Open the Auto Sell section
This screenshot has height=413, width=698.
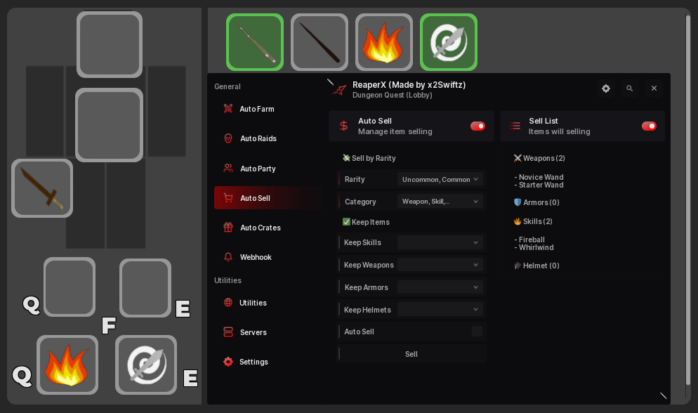[x=268, y=197]
